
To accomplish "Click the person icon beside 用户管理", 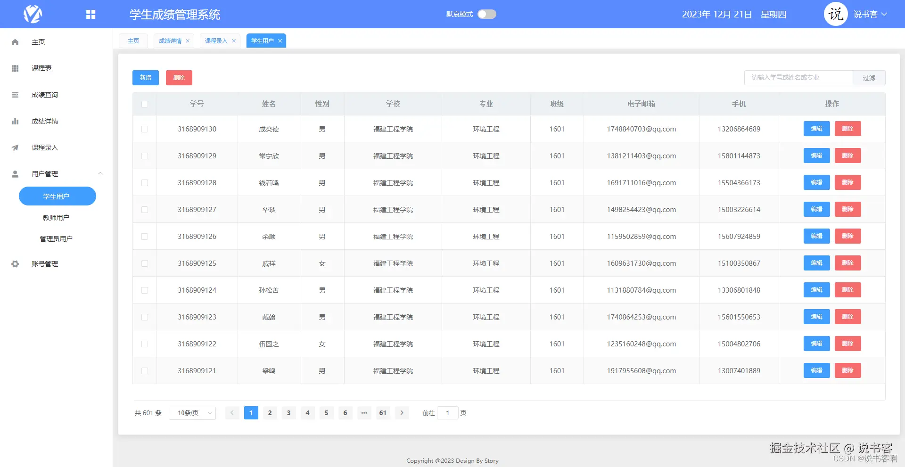I will point(15,174).
